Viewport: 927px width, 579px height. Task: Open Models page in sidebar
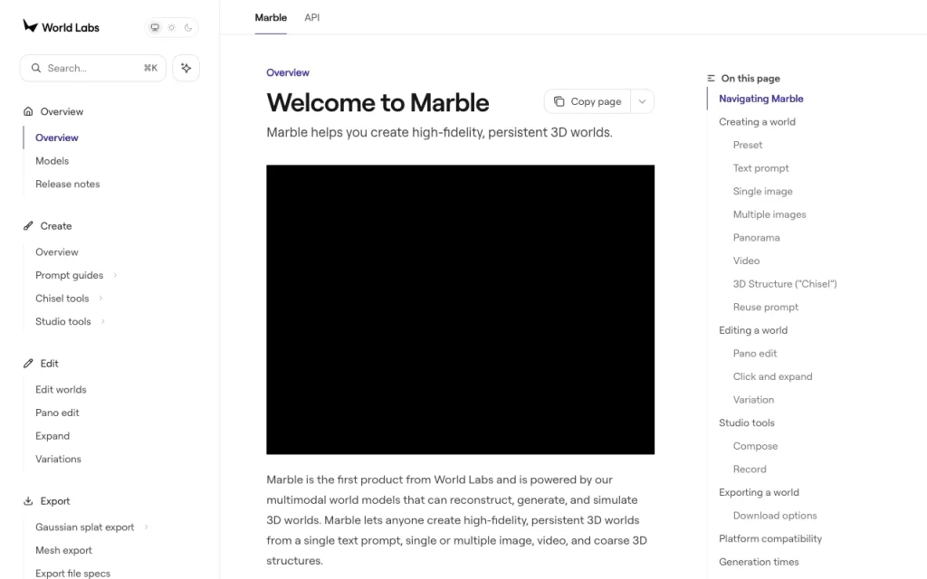pos(52,161)
